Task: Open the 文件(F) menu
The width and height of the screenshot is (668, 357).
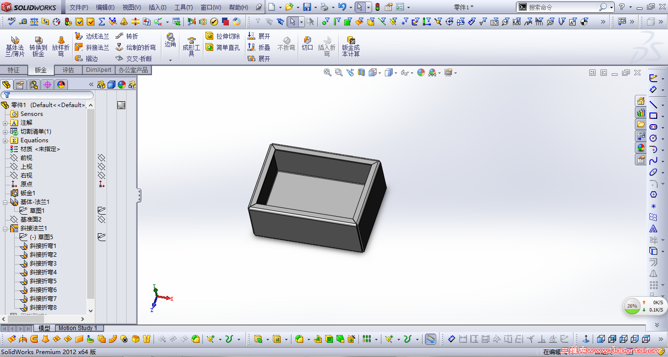Action: 79,7
